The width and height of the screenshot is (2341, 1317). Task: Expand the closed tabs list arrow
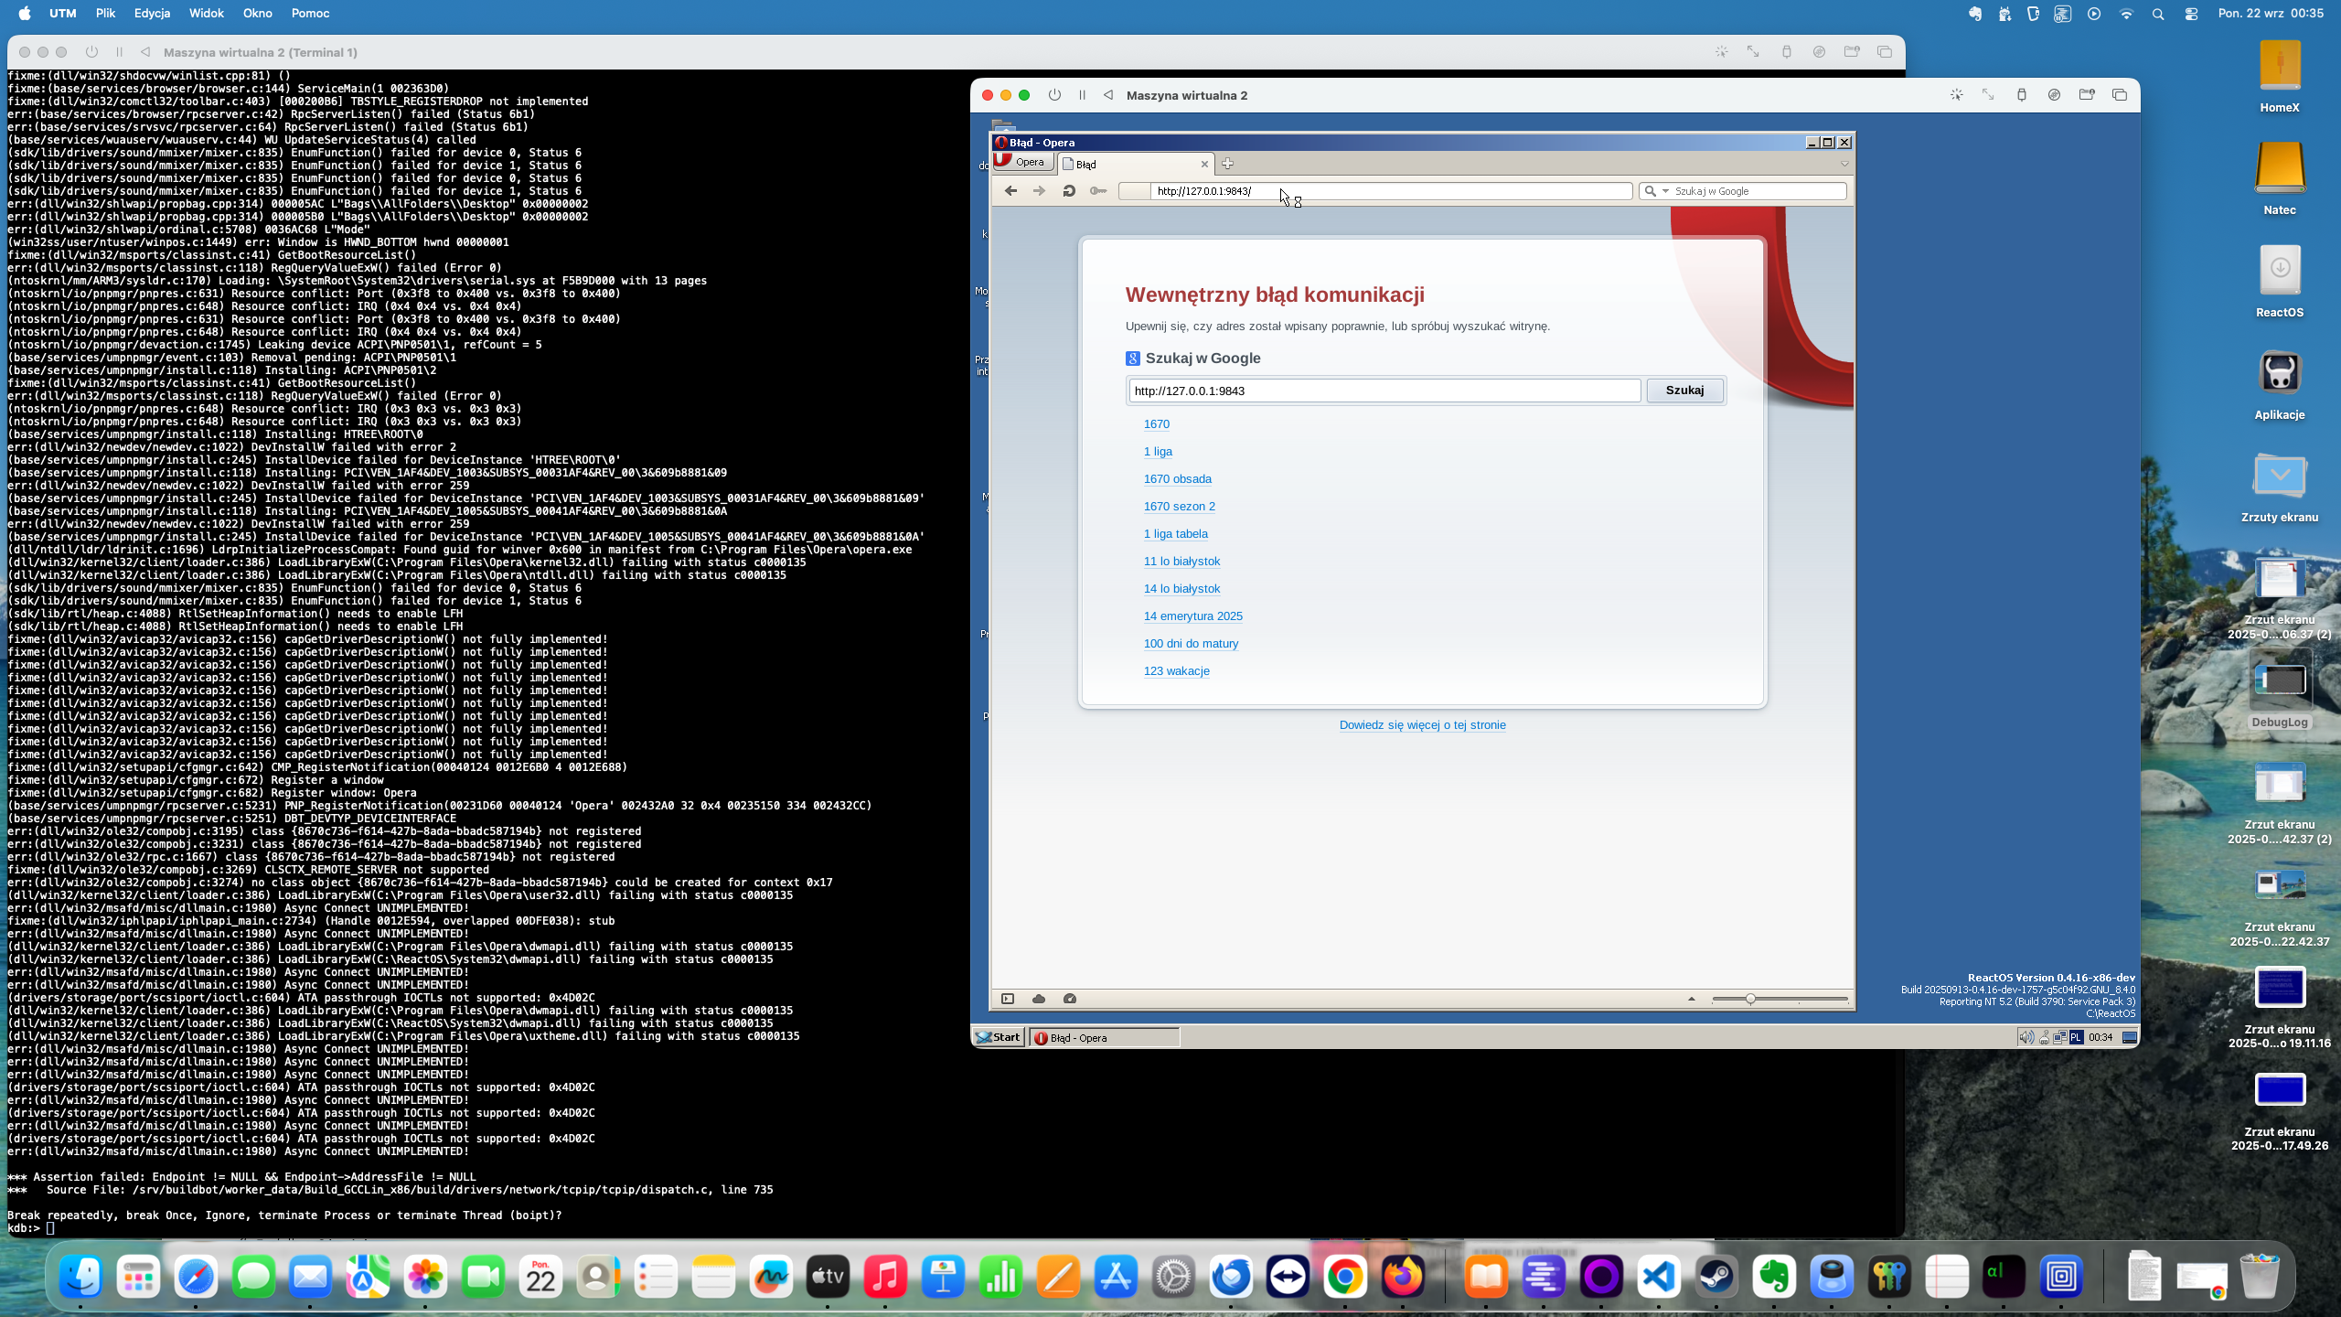point(1844,165)
